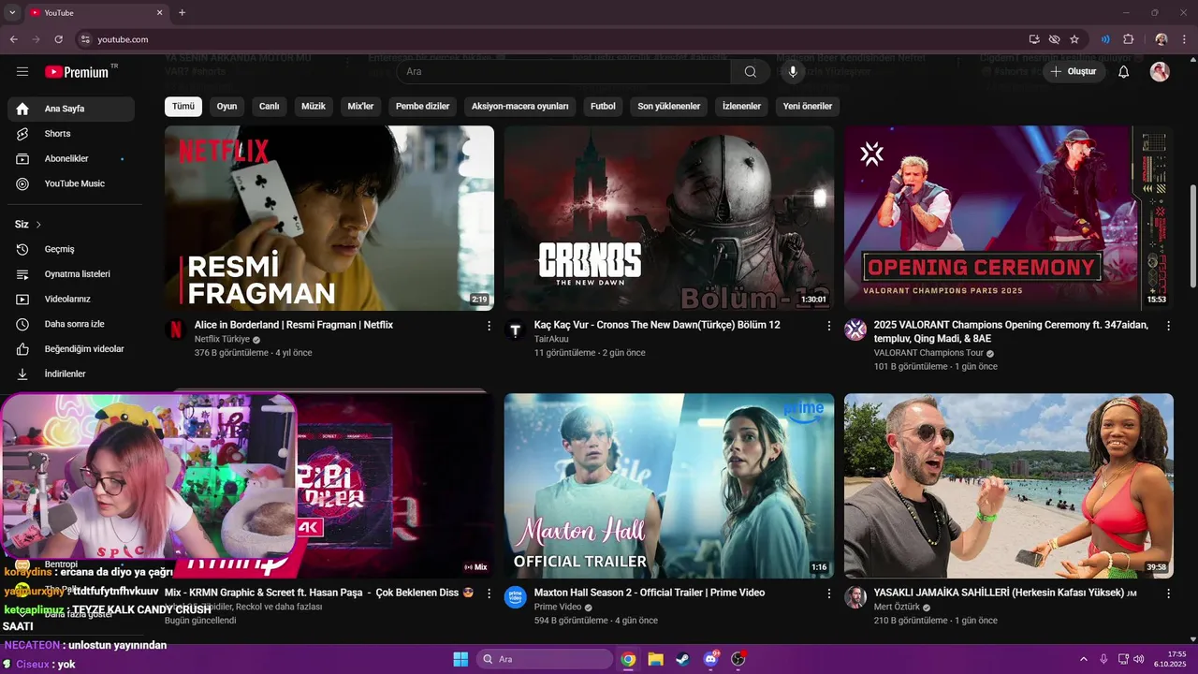1198x674 pixels.
Task: Open the account avatar menu
Action: coord(1160,72)
